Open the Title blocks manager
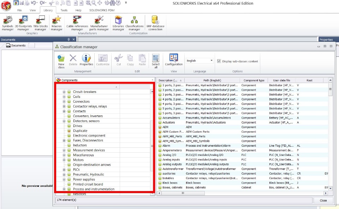 (40, 23)
